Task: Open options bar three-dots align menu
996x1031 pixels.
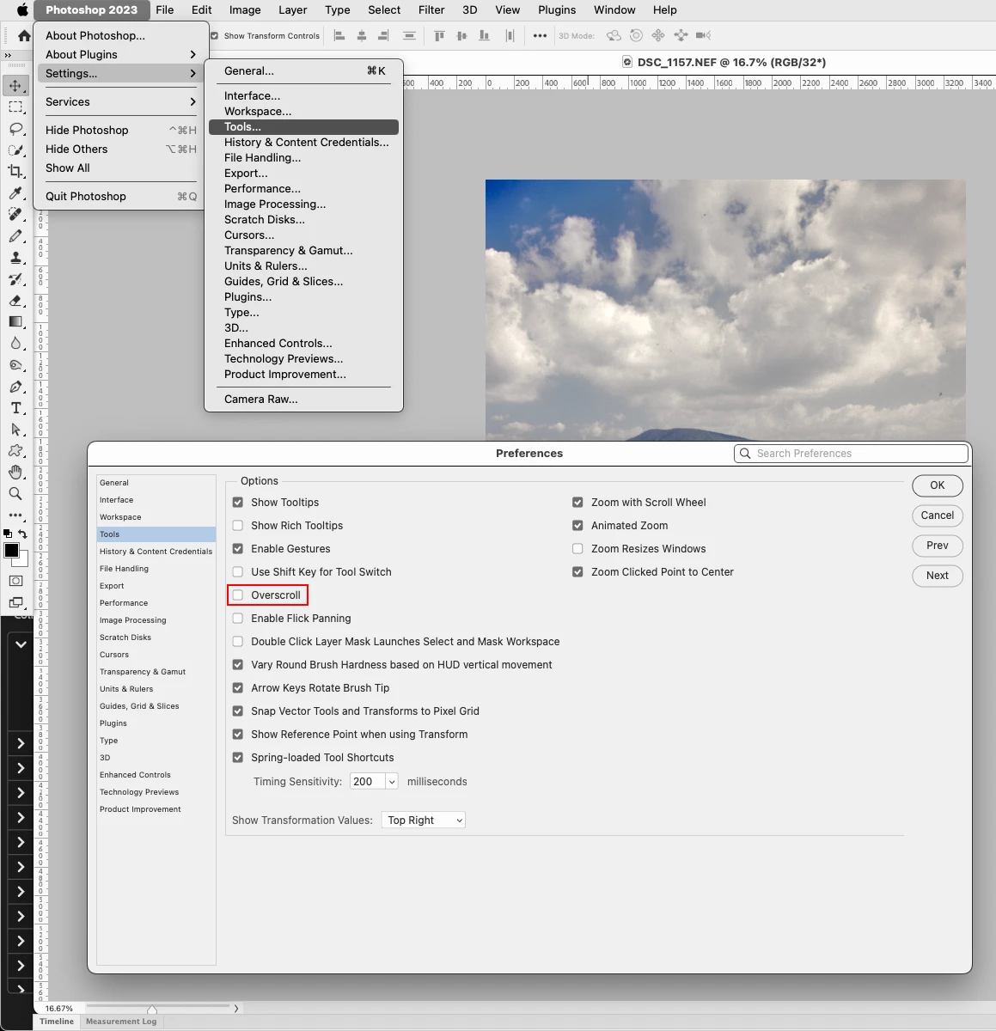Action: 540,35
